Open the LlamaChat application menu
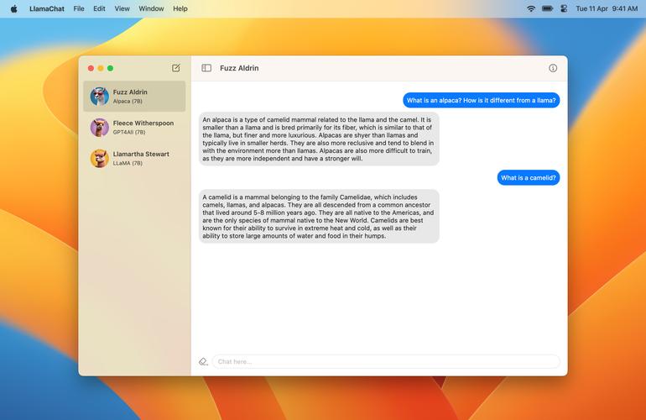 point(47,8)
